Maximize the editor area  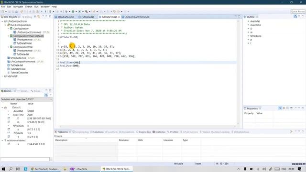(x=239, y=17)
